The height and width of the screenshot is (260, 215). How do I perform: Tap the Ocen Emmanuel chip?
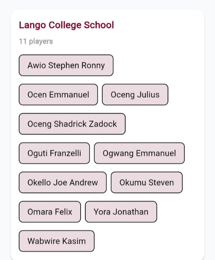coord(58,95)
